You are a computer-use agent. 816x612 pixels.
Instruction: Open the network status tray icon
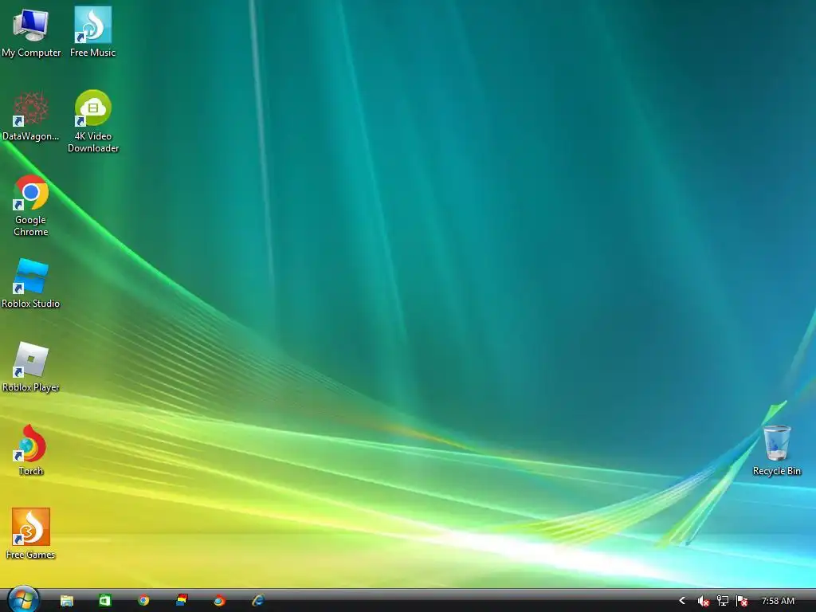coord(722,601)
